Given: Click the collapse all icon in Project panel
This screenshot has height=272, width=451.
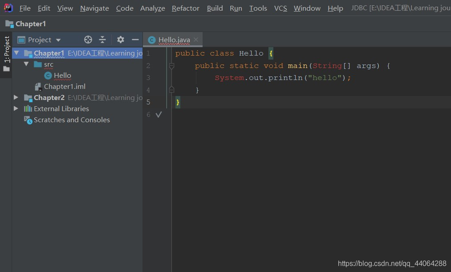Looking at the screenshot, I should [x=102, y=40].
